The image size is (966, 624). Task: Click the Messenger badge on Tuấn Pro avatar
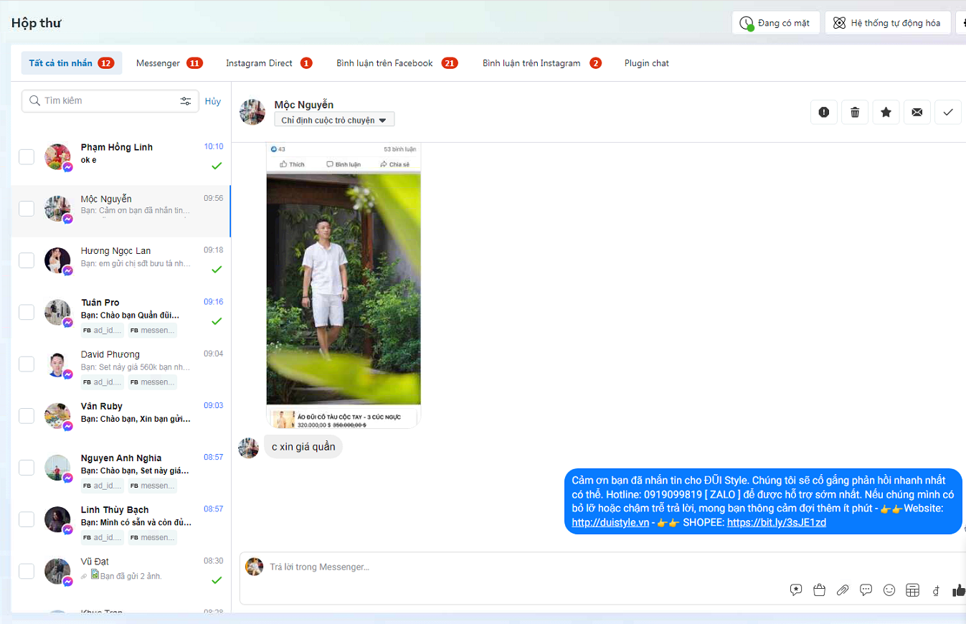click(x=67, y=323)
